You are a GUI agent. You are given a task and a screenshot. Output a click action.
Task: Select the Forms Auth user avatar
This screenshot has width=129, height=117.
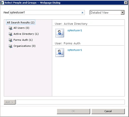[60, 53]
